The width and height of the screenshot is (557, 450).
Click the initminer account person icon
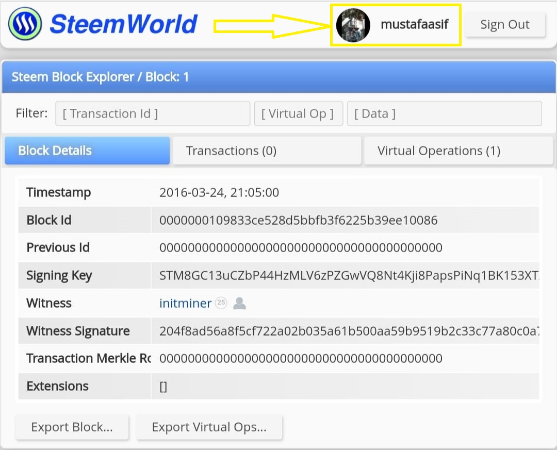click(x=239, y=303)
